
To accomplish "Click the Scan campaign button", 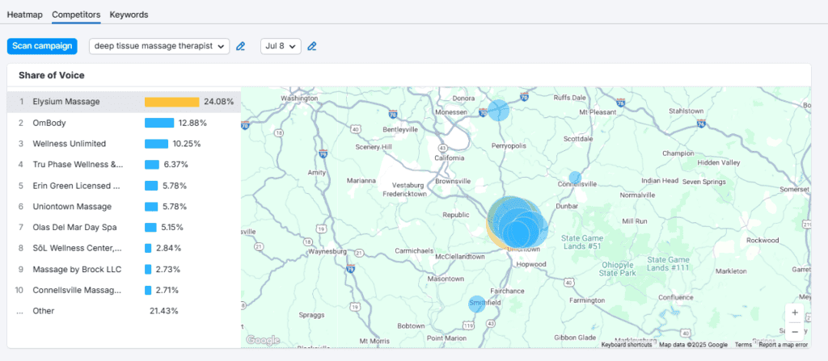I will point(42,46).
